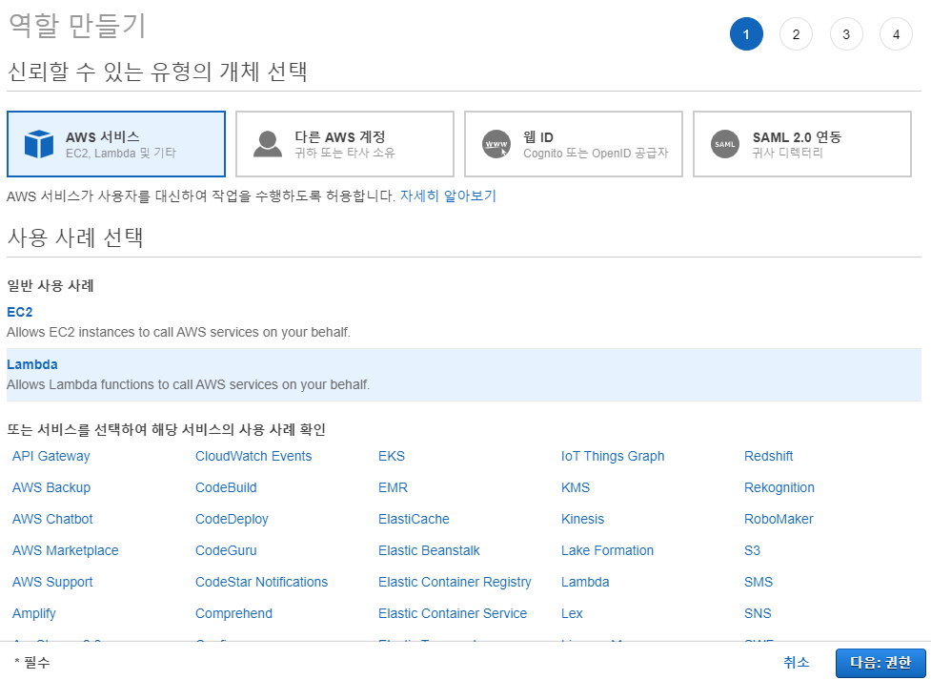Select API Gateway service
This screenshot has height=680, width=931.
(51, 456)
